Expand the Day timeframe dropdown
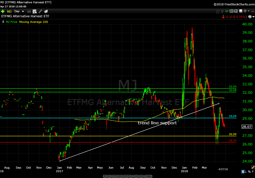Screen dimensions: 255x178 click(x=23, y=11)
